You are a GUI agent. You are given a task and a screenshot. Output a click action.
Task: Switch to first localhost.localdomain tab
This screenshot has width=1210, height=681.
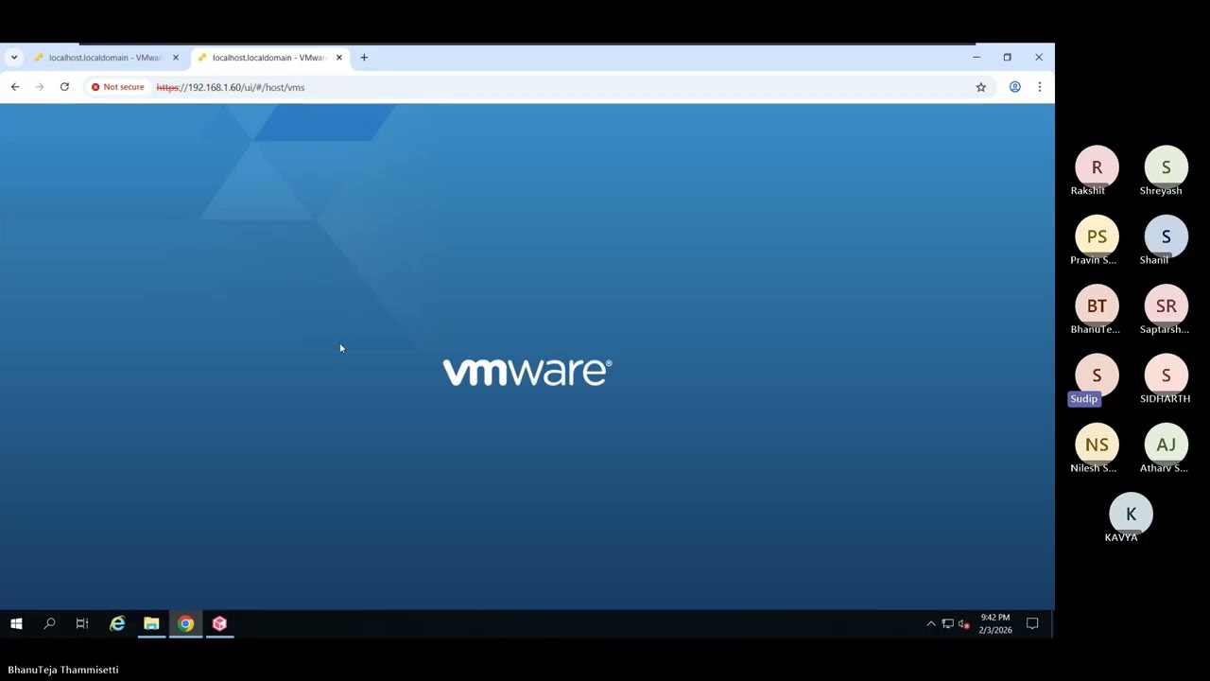105,58
